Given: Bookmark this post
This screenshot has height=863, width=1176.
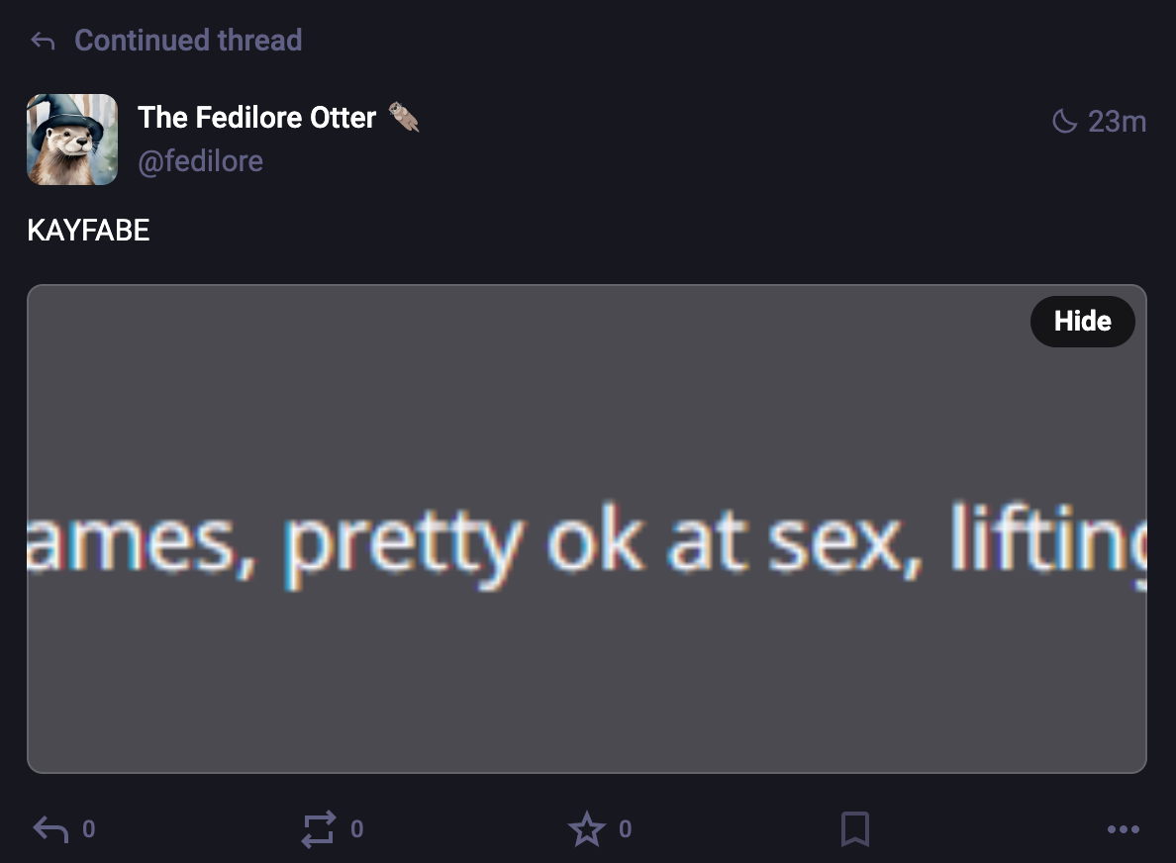Looking at the screenshot, I should click(855, 829).
